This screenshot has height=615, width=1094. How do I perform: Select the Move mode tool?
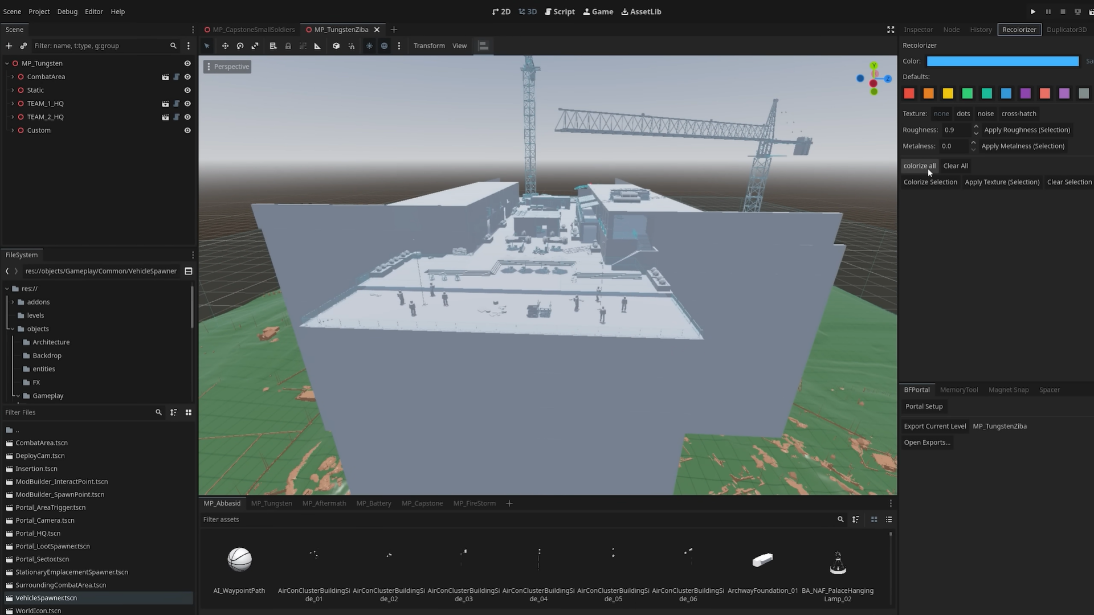point(225,46)
